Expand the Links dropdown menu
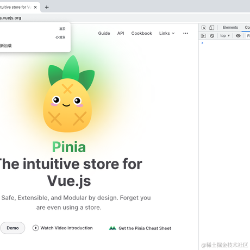250x250 pixels. 167,33
